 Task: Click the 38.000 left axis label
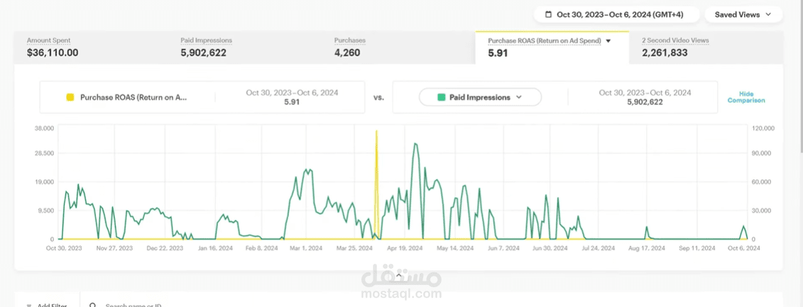pos(45,128)
